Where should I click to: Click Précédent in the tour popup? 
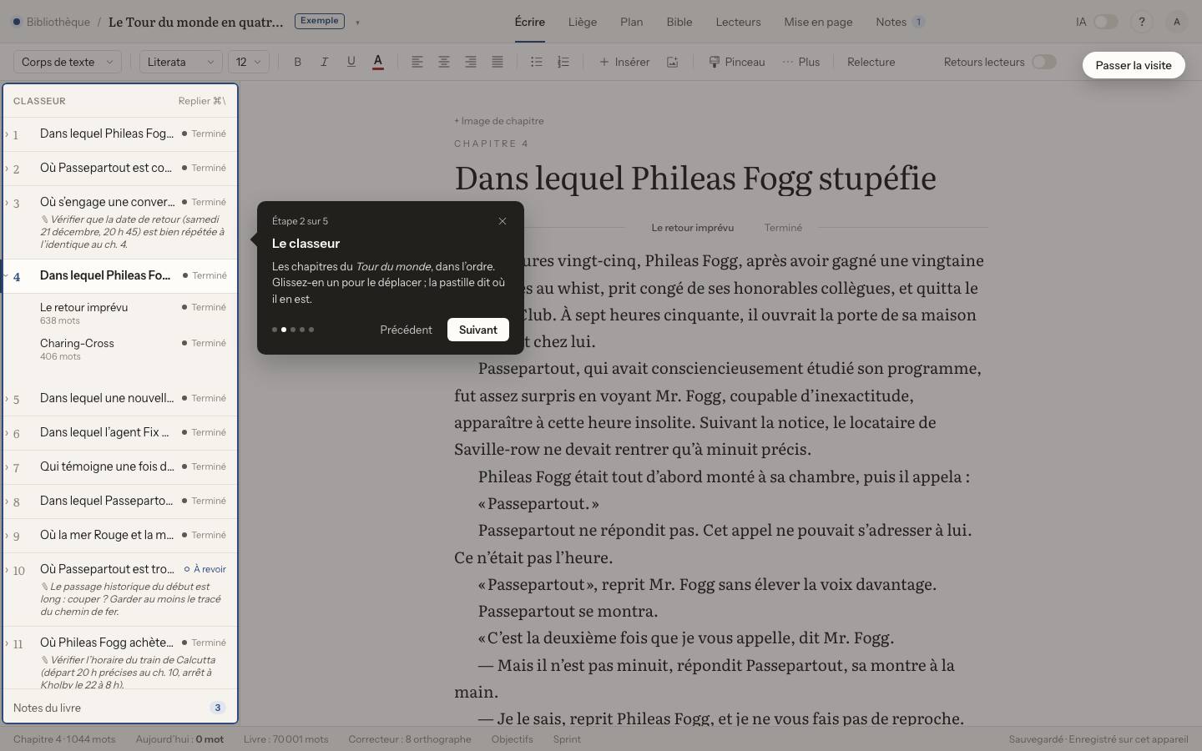(x=407, y=330)
